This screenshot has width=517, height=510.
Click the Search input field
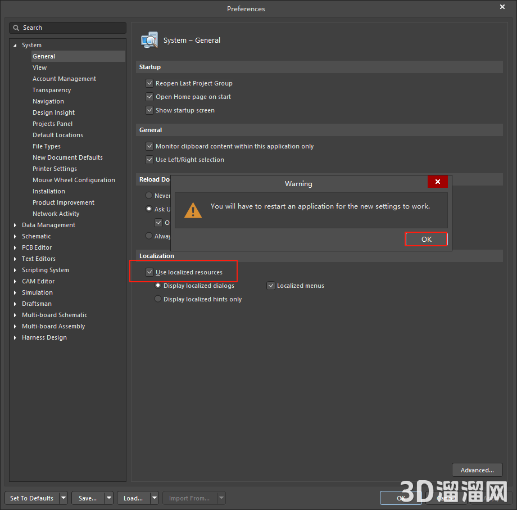[67, 28]
